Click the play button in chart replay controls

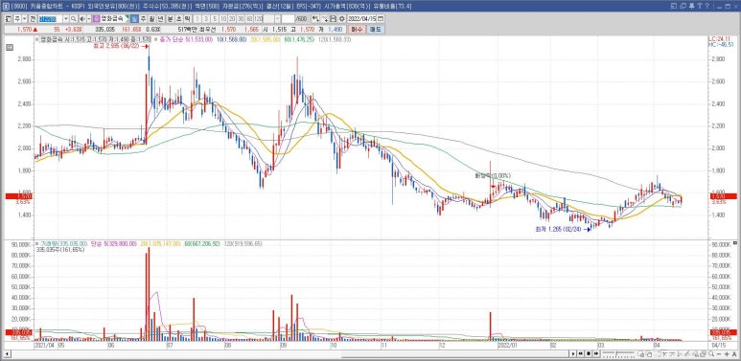(573, 354)
